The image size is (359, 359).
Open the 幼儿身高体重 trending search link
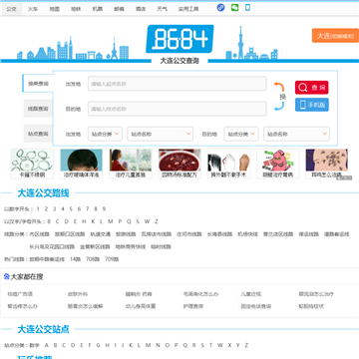coord(141,306)
